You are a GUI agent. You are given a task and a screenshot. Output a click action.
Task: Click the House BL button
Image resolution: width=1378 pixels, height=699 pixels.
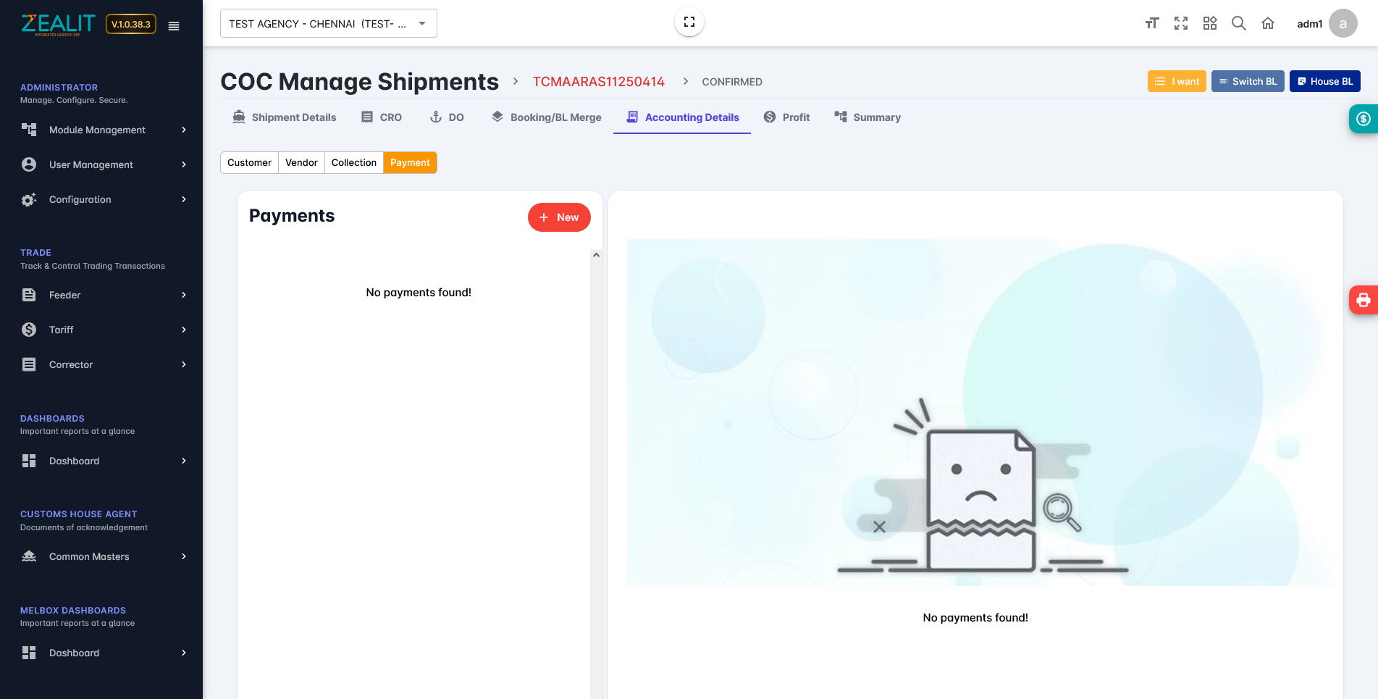point(1324,81)
